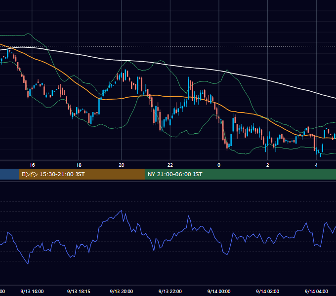Click the 18 hour label on price chart axis
Viewport: 336px width, 296px height.
[79, 165]
